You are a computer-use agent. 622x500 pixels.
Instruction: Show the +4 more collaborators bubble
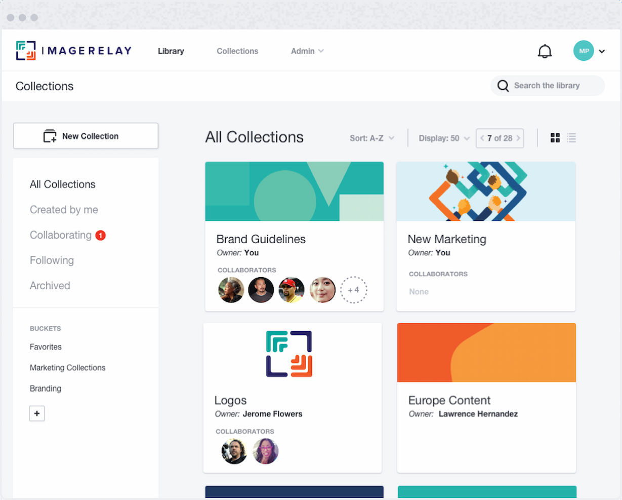click(x=353, y=290)
